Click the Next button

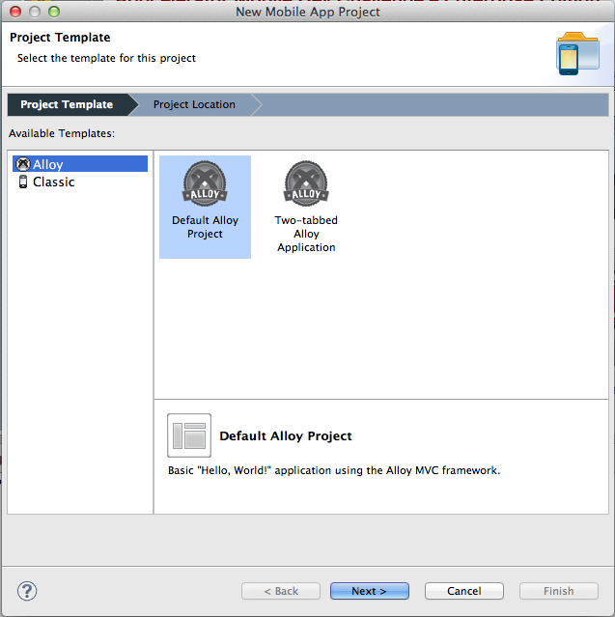point(370,591)
